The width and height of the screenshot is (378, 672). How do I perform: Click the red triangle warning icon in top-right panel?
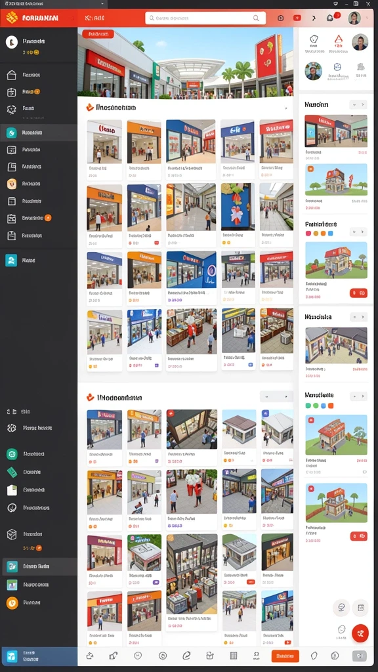pos(338,40)
